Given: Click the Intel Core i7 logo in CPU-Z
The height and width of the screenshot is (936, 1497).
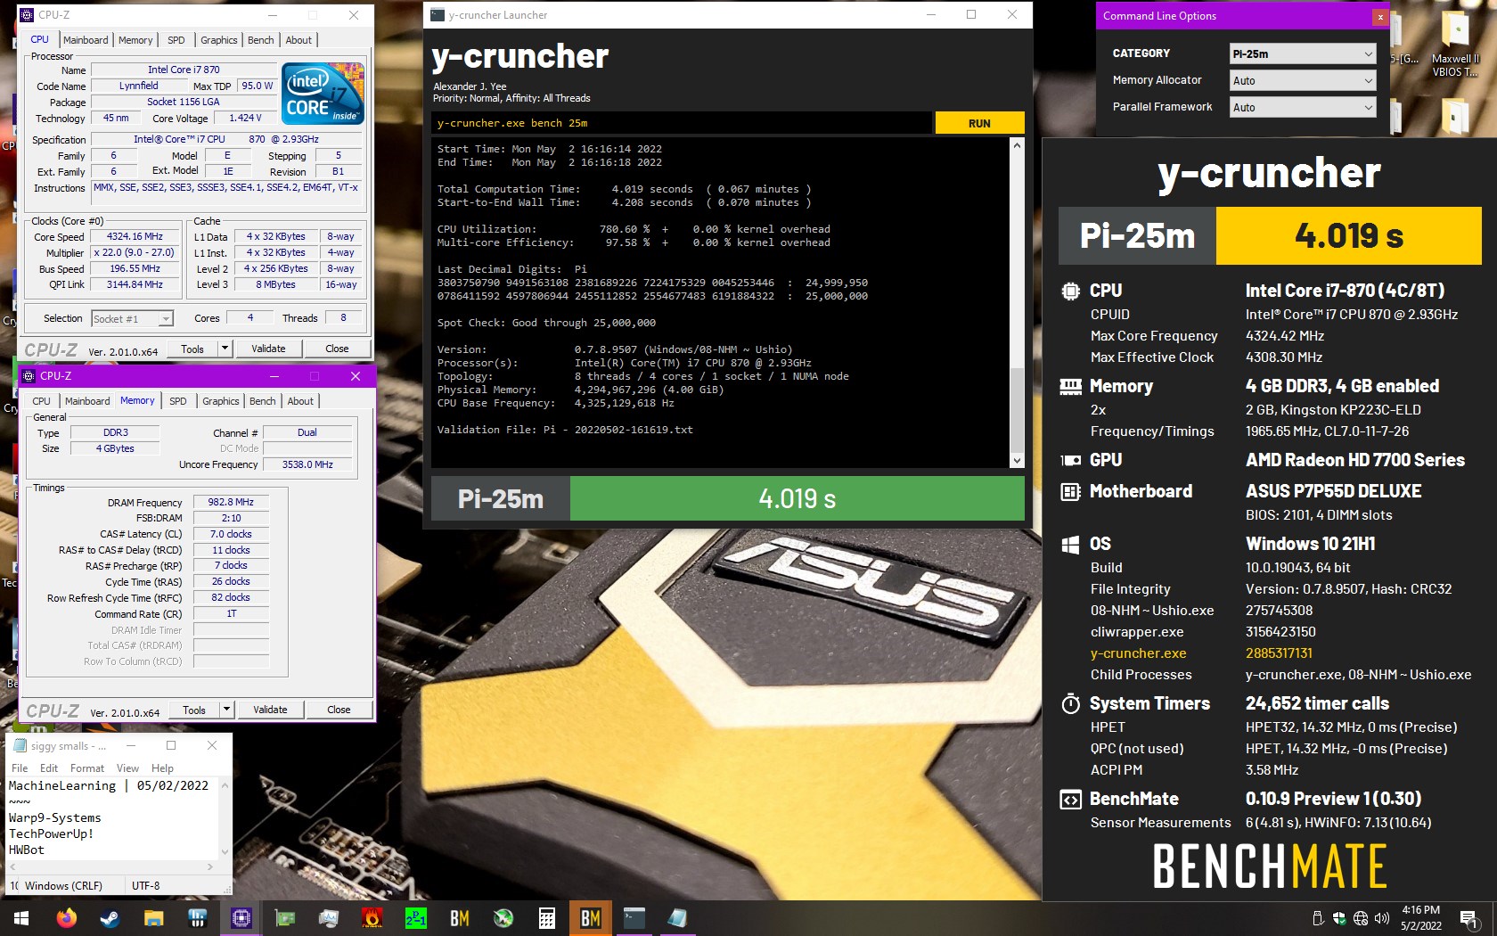Looking at the screenshot, I should click(x=323, y=93).
